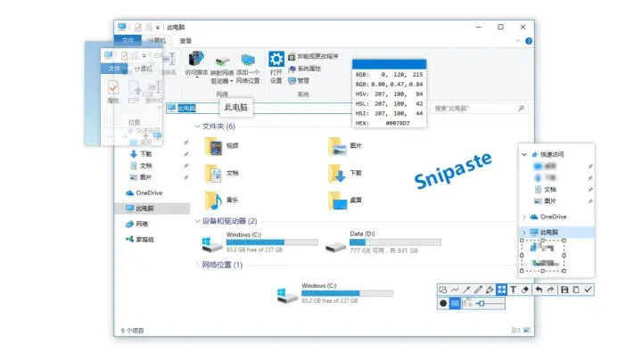Open the 访问媒体 dropdown arrow
The height and width of the screenshot is (360, 642).
(x=196, y=78)
